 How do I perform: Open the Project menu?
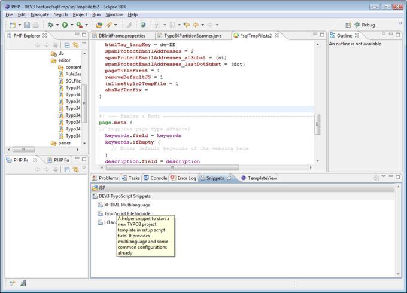tap(80, 14)
